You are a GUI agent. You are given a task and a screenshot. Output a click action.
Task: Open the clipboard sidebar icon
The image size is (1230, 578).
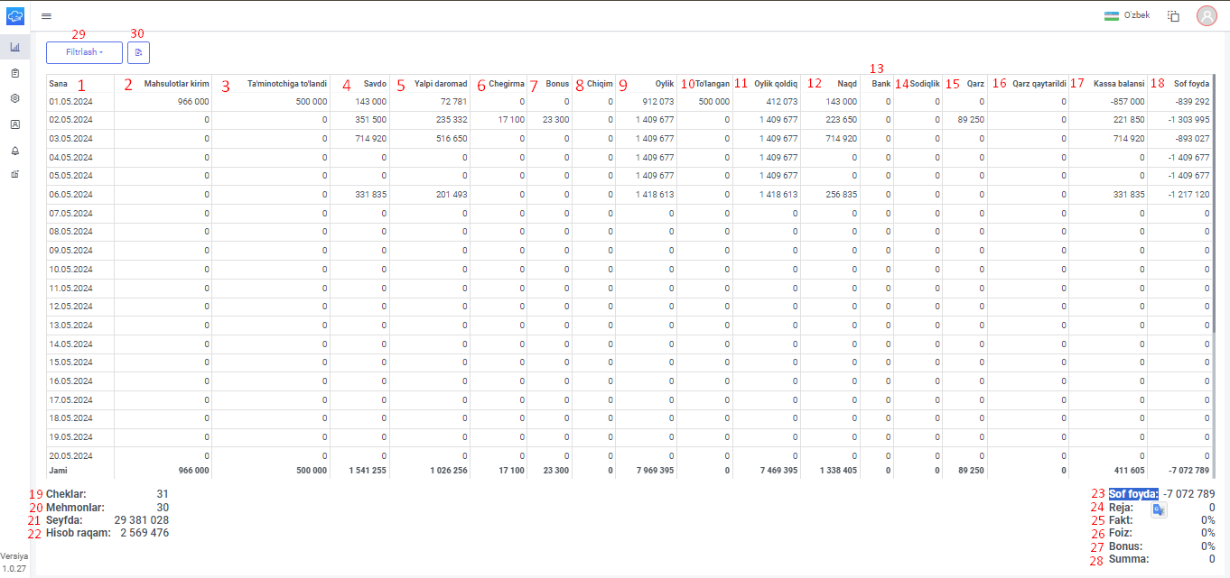[14, 72]
